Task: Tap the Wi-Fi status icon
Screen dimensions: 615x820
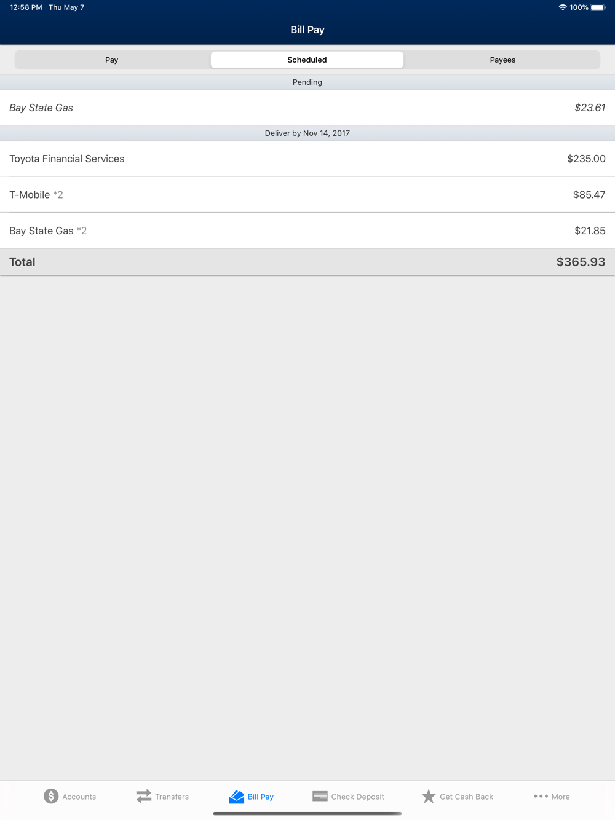Action: [562, 7]
